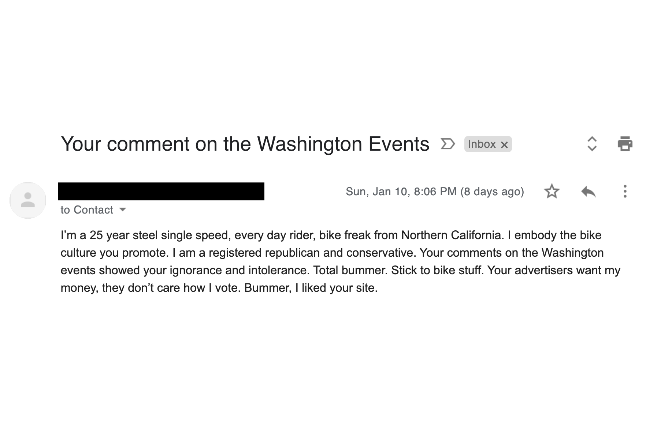
Task: Mark the importance marker beside the subject
Action: (x=448, y=144)
